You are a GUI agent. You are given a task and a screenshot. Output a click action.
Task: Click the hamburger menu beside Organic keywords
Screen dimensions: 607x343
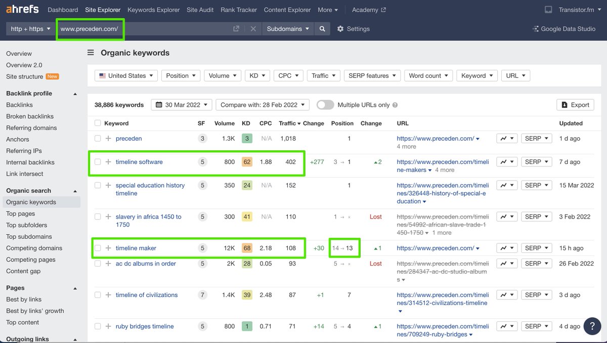click(91, 53)
